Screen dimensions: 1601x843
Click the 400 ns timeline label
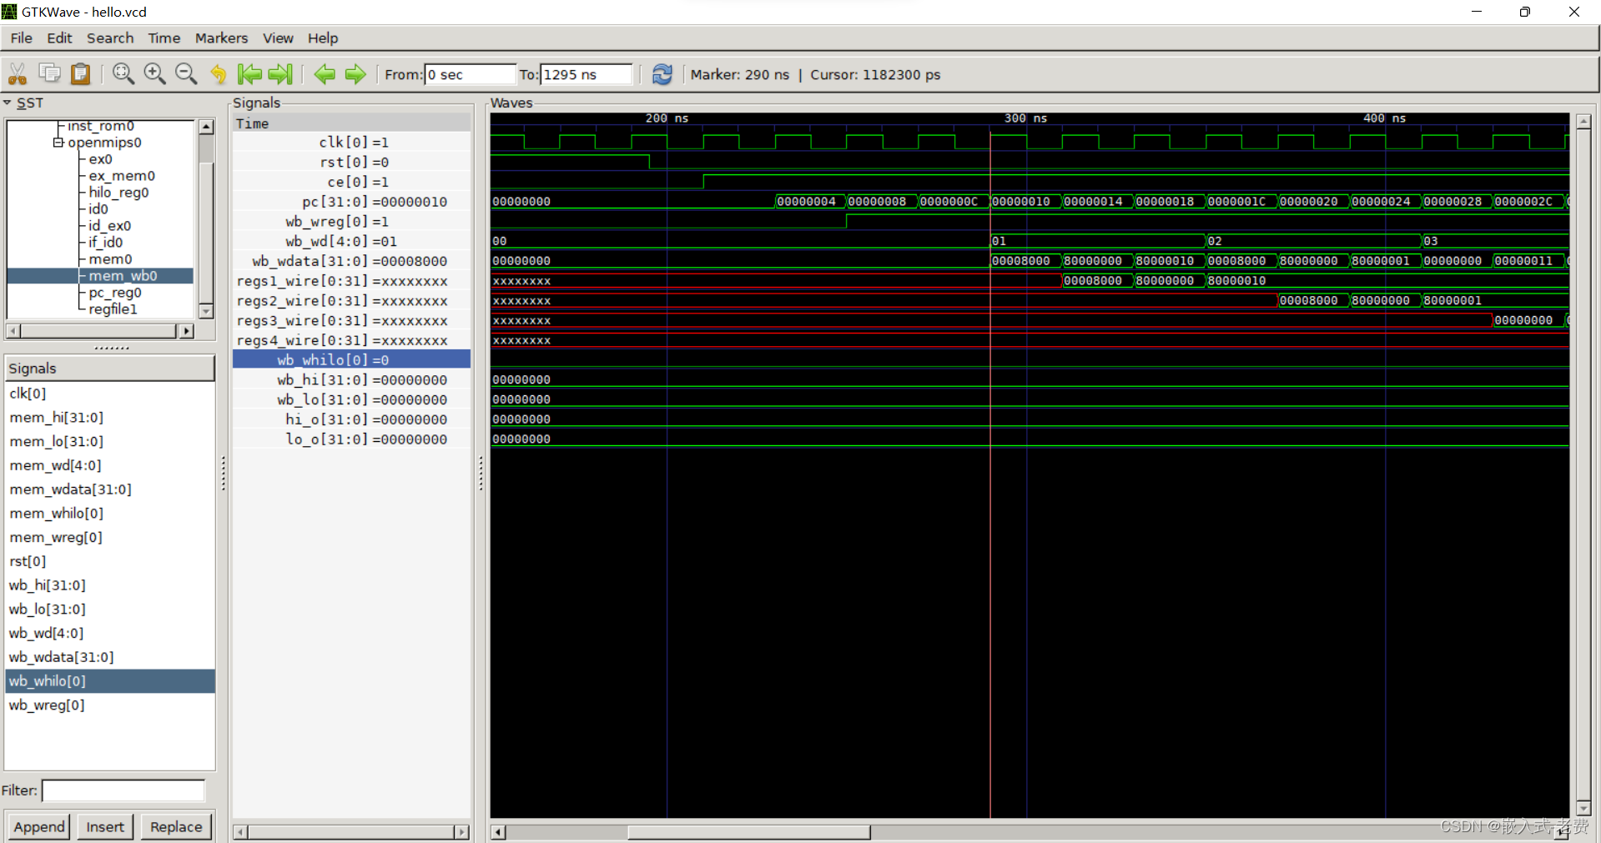[x=1384, y=118]
